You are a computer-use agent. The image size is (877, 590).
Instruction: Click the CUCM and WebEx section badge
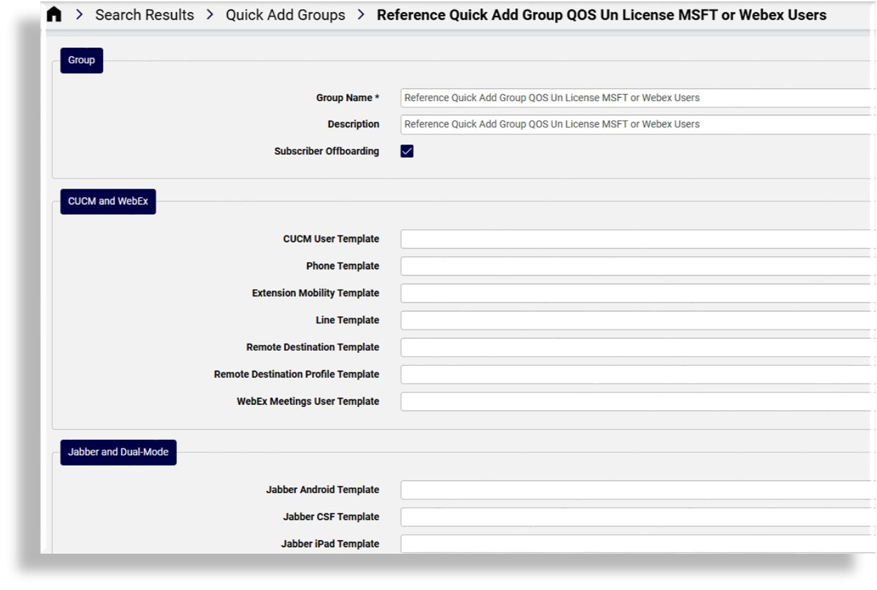click(x=108, y=201)
